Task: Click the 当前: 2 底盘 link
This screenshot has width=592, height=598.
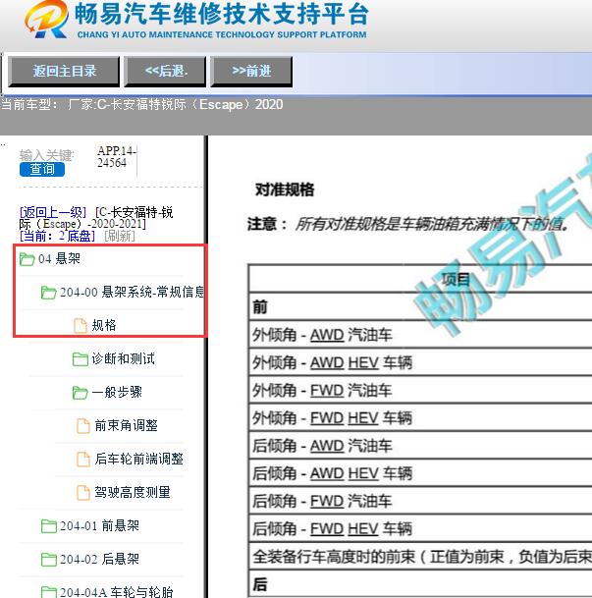Action: point(57,236)
